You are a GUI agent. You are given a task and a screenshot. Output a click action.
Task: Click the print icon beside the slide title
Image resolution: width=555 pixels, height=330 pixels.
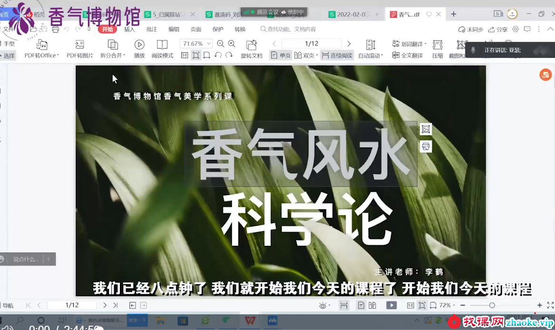[426, 146]
